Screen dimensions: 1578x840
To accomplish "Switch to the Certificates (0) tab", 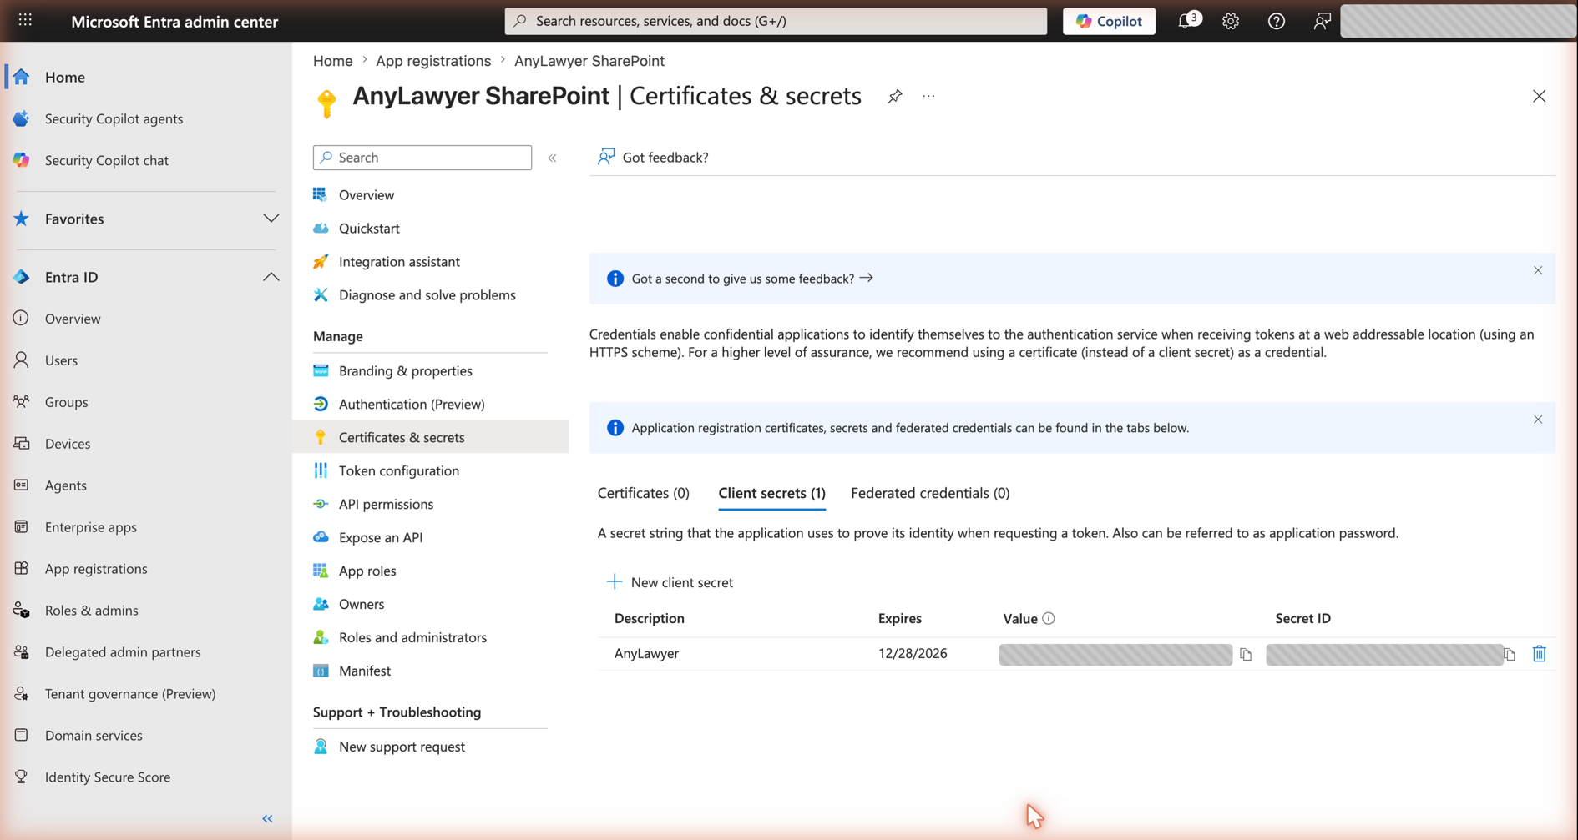I will pyautogui.click(x=643, y=493).
